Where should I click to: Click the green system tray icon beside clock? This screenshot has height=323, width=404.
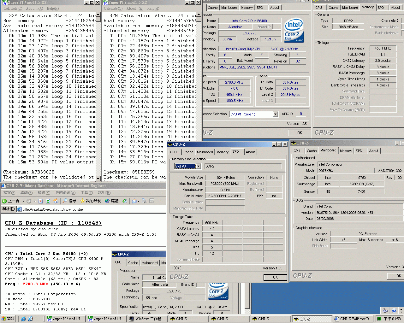(x=379, y=319)
